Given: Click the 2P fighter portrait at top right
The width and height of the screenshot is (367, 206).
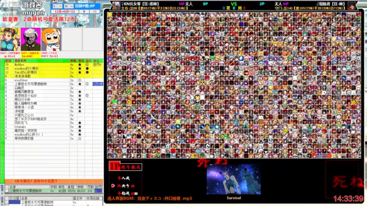Looking at the screenshot, I should 352,5.
